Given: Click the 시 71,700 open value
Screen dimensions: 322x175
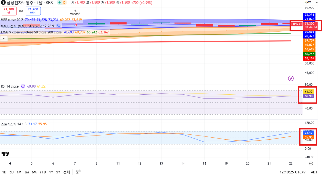Looking at the screenshot, I should point(78,2).
